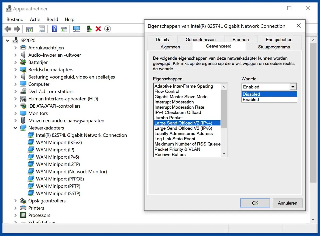
Task: Click the Opslagcontrollers icon
Action: pos(23,201)
